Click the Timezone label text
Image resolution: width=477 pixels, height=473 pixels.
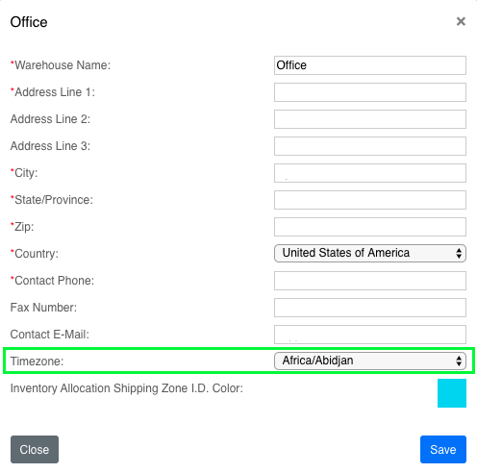click(x=37, y=361)
